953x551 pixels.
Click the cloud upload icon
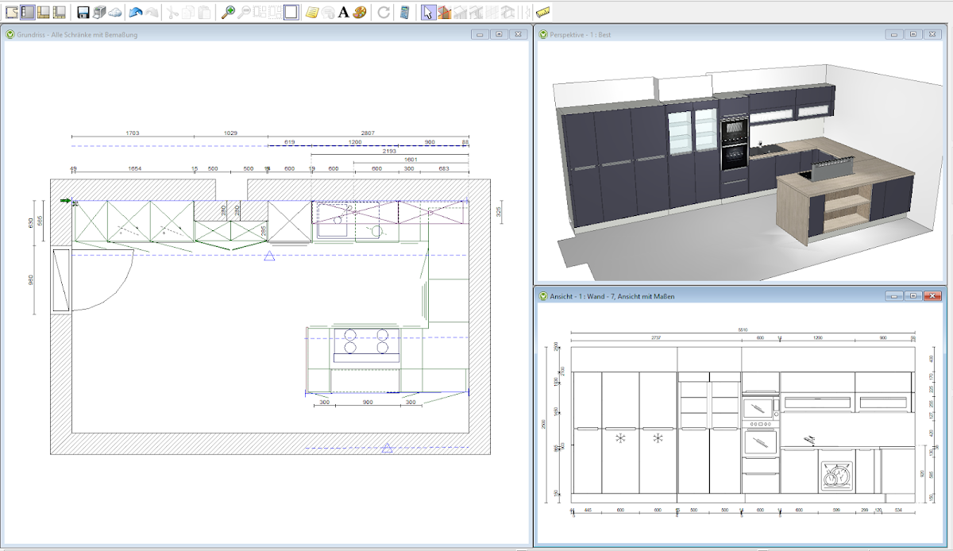point(115,12)
